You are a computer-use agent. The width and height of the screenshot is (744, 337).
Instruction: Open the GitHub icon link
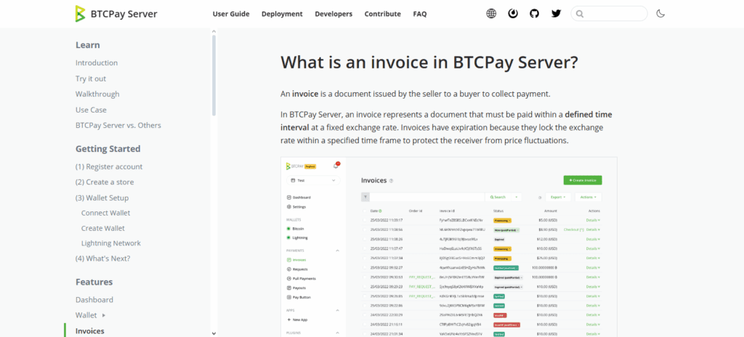[x=535, y=14]
